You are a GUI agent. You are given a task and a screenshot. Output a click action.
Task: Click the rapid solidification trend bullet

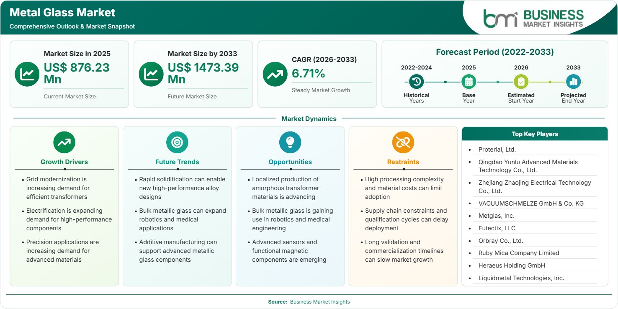[x=182, y=188]
